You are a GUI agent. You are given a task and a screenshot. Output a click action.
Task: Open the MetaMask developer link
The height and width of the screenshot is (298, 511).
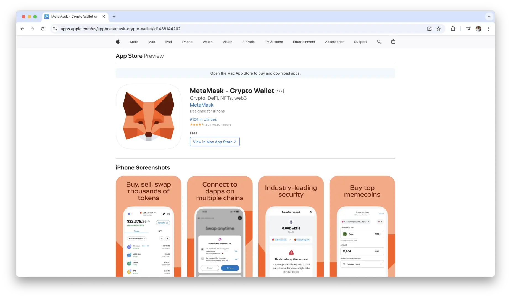tap(201, 105)
